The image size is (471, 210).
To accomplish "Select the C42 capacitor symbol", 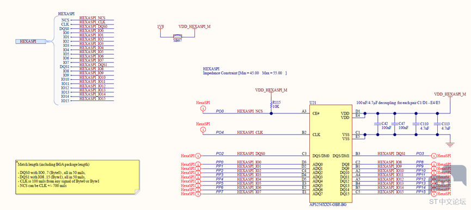I will [377, 124].
